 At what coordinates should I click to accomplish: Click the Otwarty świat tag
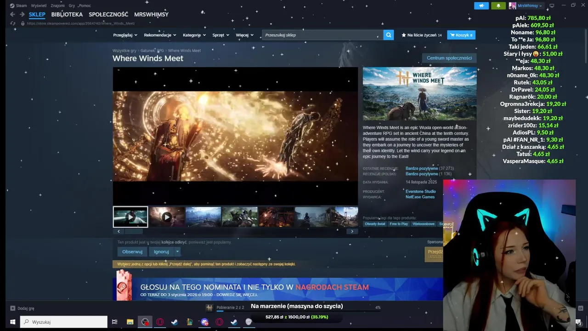click(x=375, y=224)
